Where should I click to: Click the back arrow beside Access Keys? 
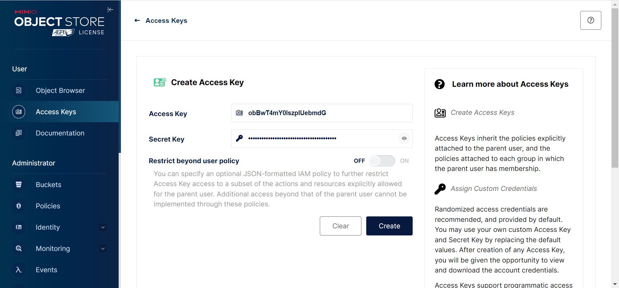tap(137, 21)
